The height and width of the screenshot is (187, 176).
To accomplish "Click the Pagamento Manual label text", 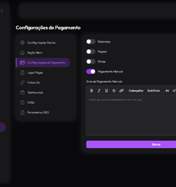I will [x=110, y=71].
